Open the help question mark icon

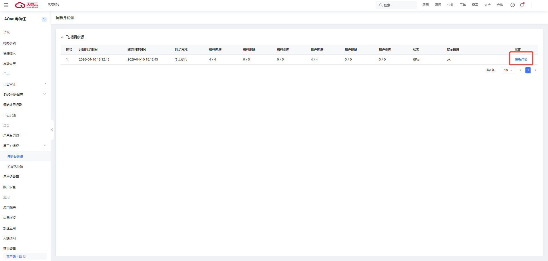pos(513,5)
